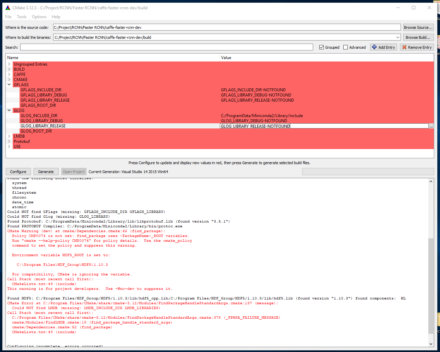Click the 'Environment variable HDF5_ROOT is set to:' line
Screen dimensions: 440x352
coord(61,255)
